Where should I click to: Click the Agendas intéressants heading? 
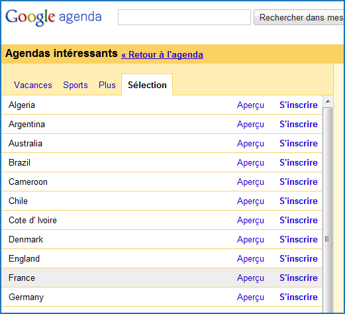62,54
